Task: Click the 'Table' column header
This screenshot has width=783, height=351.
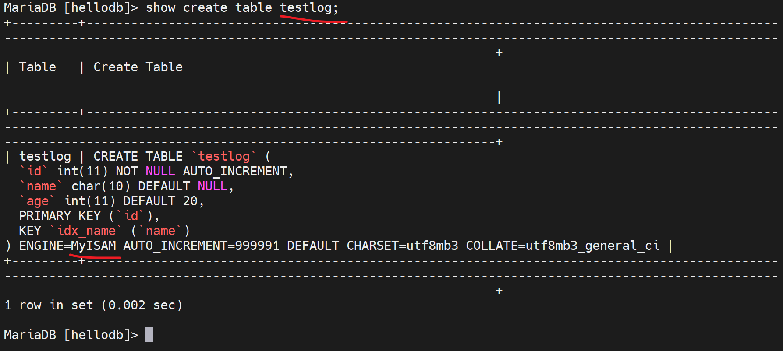Action: pos(38,67)
